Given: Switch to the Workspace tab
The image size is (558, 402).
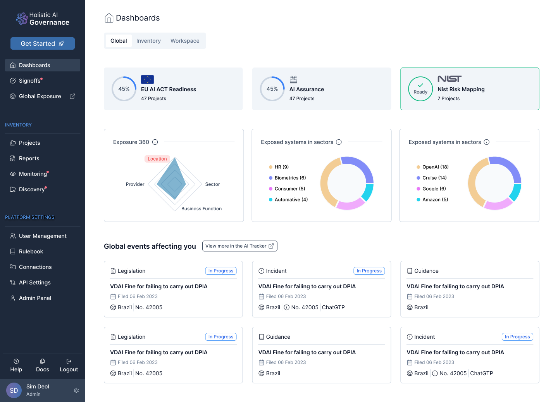Looking at the screenshot, I should [185, 41].
